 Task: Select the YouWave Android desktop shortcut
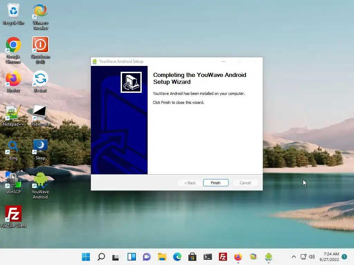tap(40, 186)
